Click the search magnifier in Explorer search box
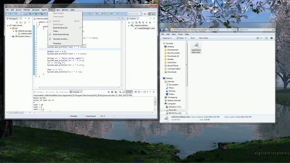 pos(273,30)
